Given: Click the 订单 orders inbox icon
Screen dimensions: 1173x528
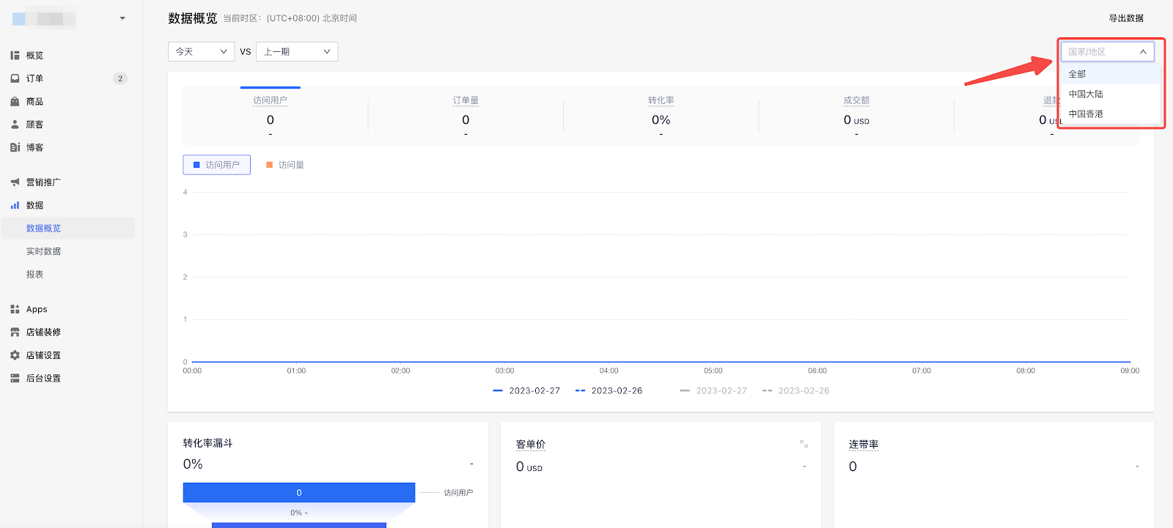Looking at the screenshot, I should point(15,78).
